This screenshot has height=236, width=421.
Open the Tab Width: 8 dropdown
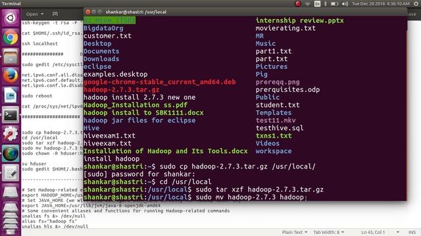[329, 232]
